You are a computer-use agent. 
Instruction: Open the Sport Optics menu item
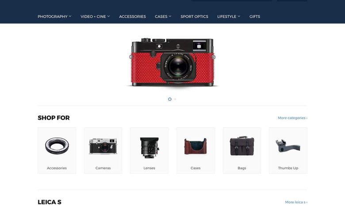[x=194, y=16]
